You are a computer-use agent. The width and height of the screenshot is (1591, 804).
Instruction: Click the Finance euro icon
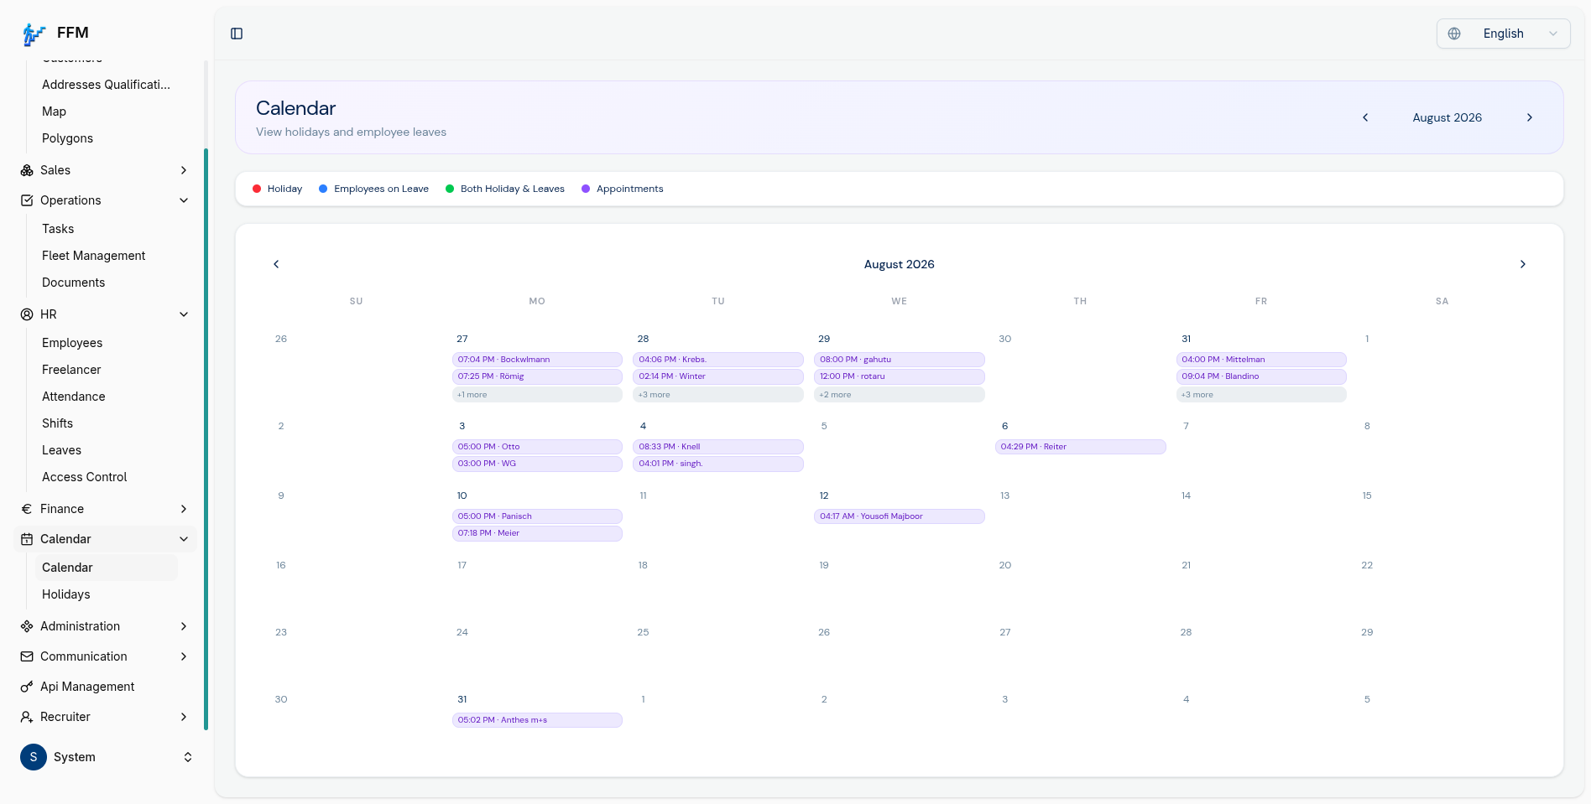27,509
